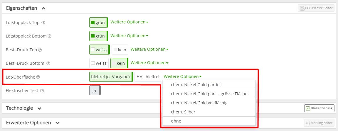
Task: Open the Marking Editor
Action: (319, 123)
